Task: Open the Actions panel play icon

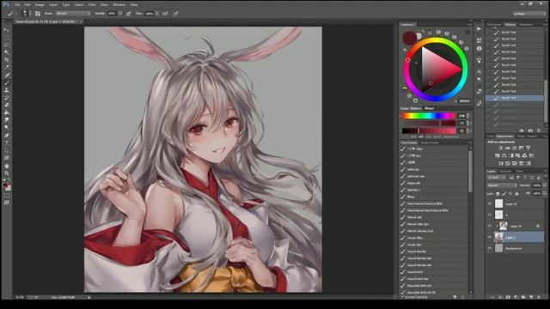Action: point(480,28)
